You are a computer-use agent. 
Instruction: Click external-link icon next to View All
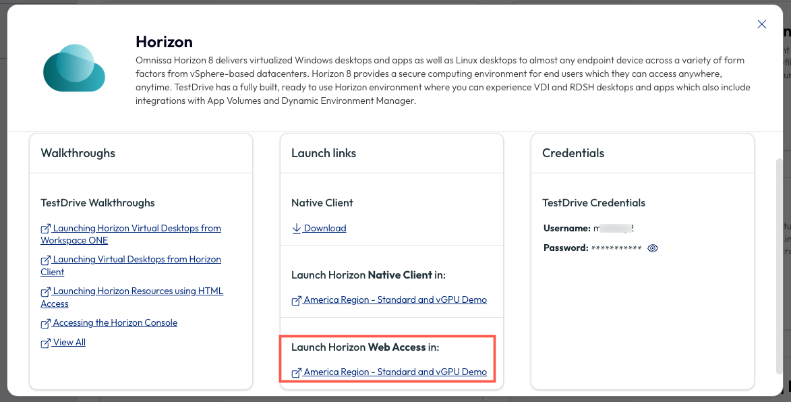pos(46,343)
